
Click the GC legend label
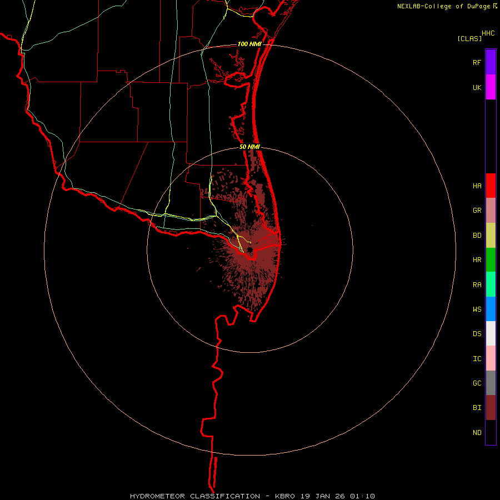(477, 383)
